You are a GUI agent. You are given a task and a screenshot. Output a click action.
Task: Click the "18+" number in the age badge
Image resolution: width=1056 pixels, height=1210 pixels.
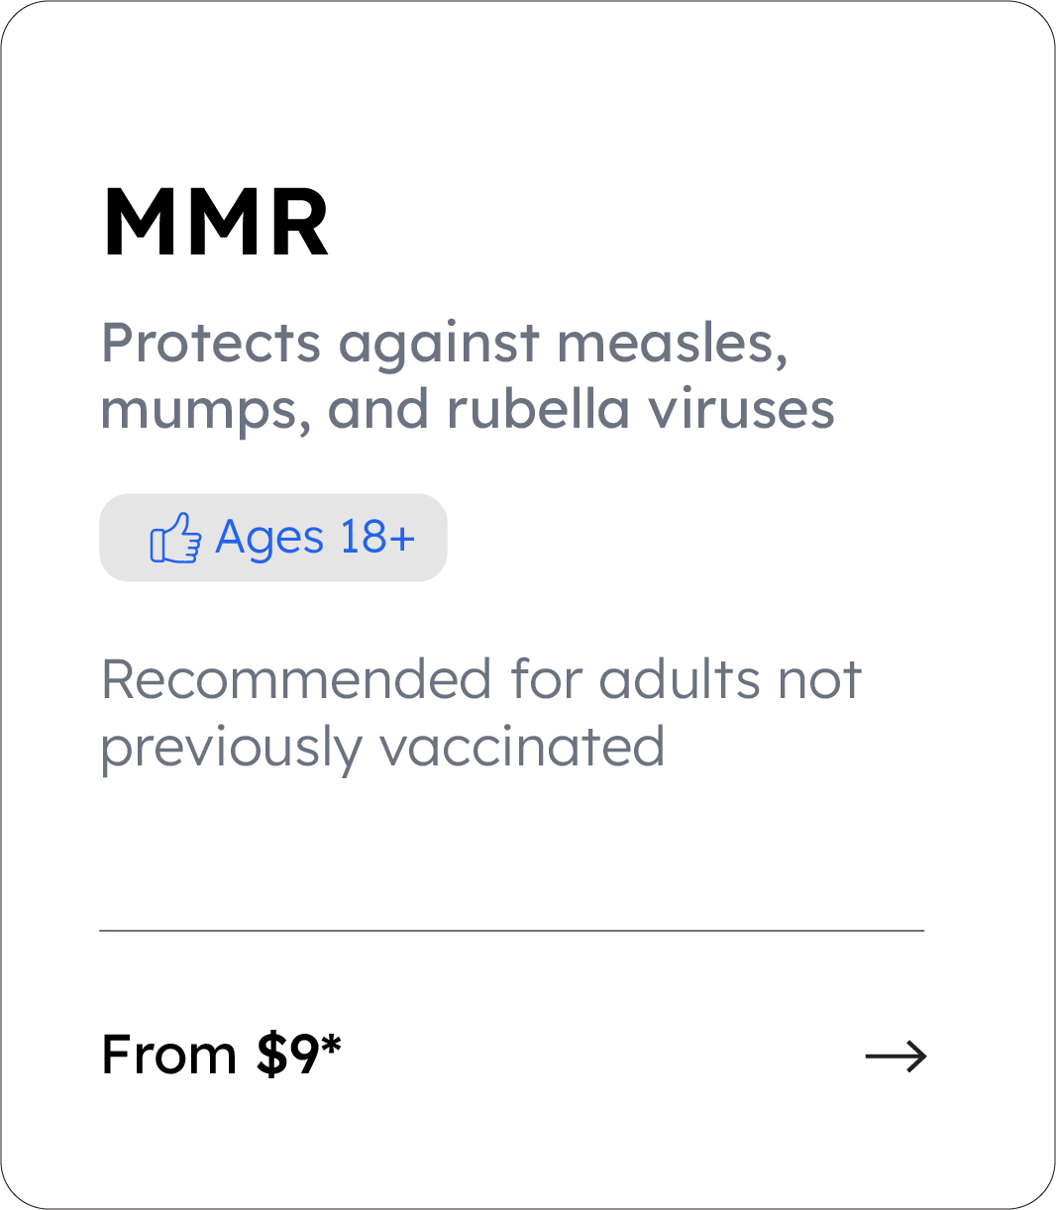tap(376, 538)
